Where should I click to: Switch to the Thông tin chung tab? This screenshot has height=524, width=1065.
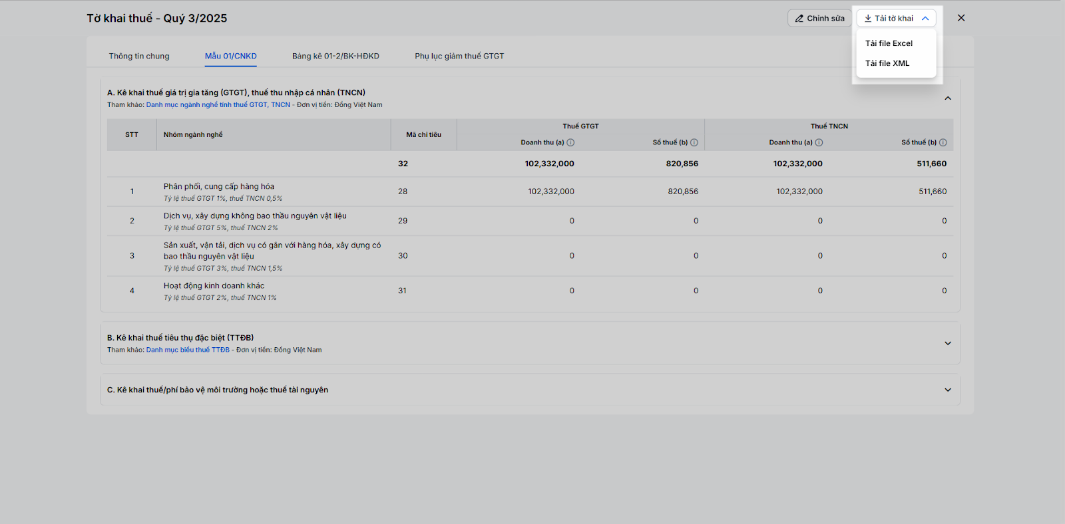tap(139, 57)
